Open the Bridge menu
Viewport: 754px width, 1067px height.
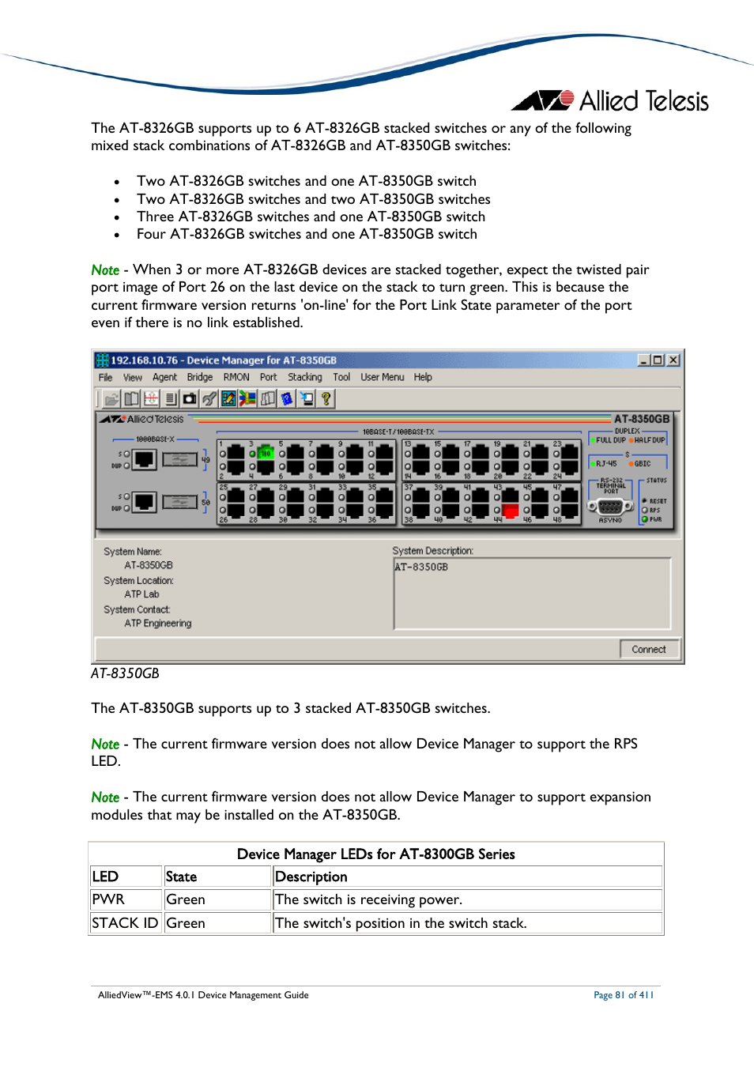tap(200, 378)
